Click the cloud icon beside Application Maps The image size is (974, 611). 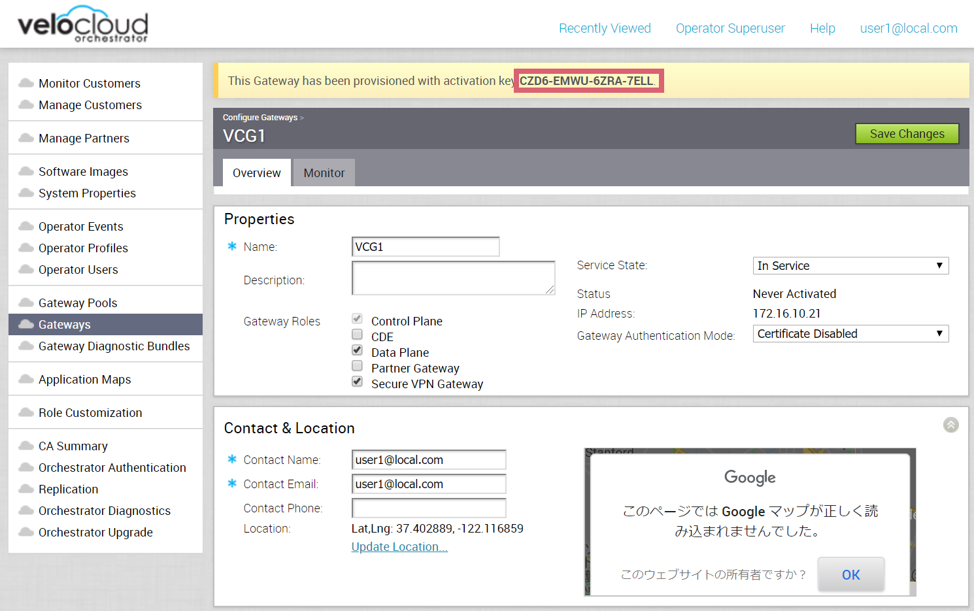pyautogui.click(x=26, y=379)
